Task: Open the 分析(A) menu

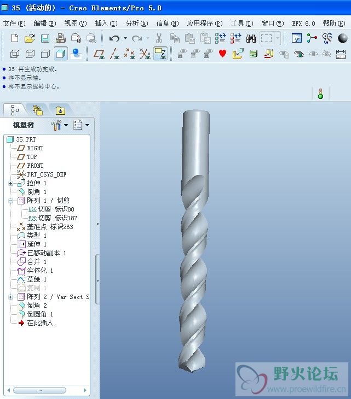Action: coord(137,24)
